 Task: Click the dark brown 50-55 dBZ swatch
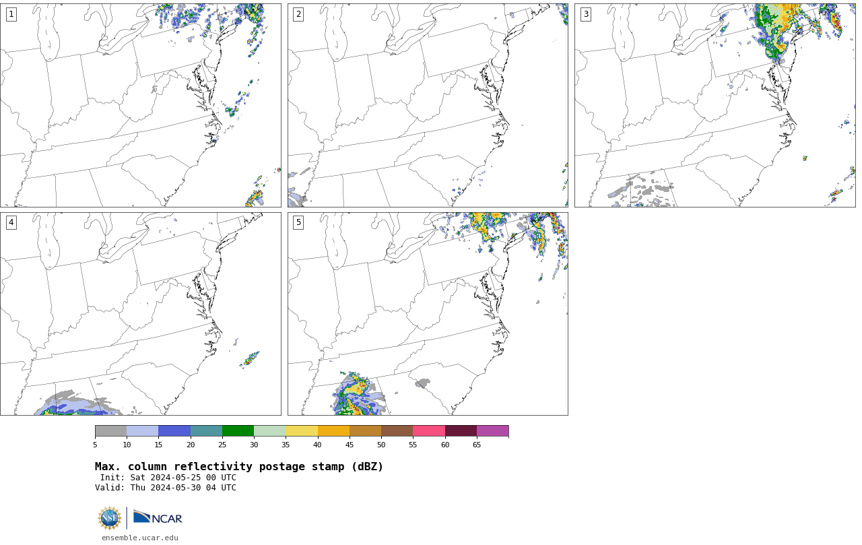(397, 431)
